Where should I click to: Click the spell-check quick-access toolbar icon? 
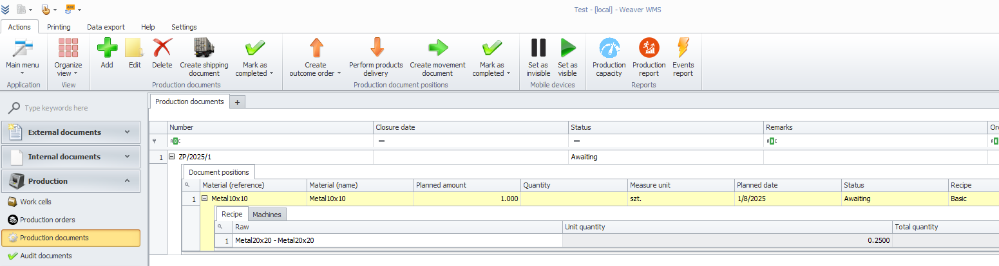[70, 9]
